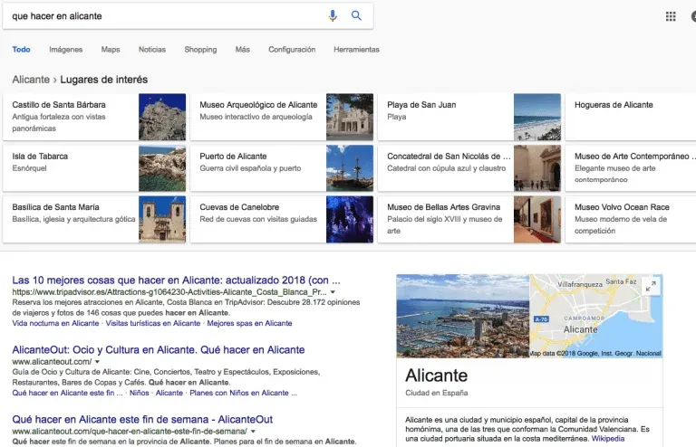Open 'Las 10 mejores cosas que hacer en Alicante' result

pyautogui.click(x=176, y=280)
